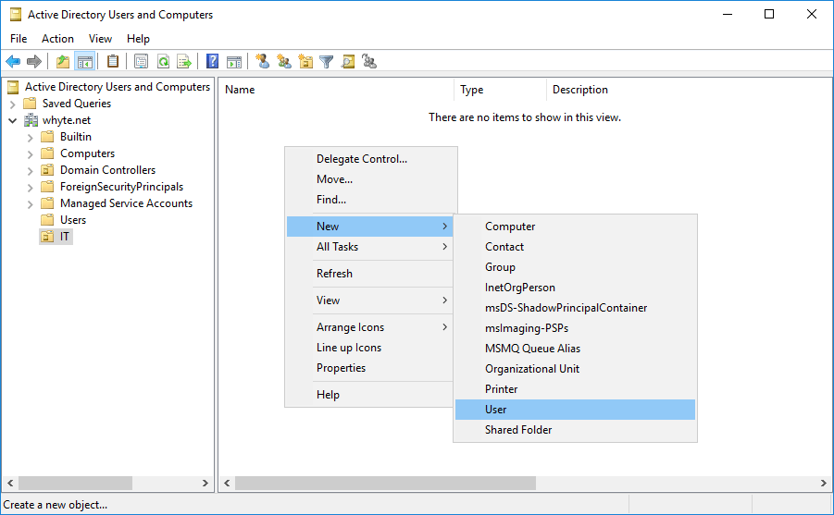Click the Create new user toolbar icon
The image size is (834, 515).
[262, 62]
